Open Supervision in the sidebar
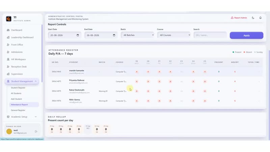Image resolution: width=270 pixels, height=152 pixels. point(22,74)
